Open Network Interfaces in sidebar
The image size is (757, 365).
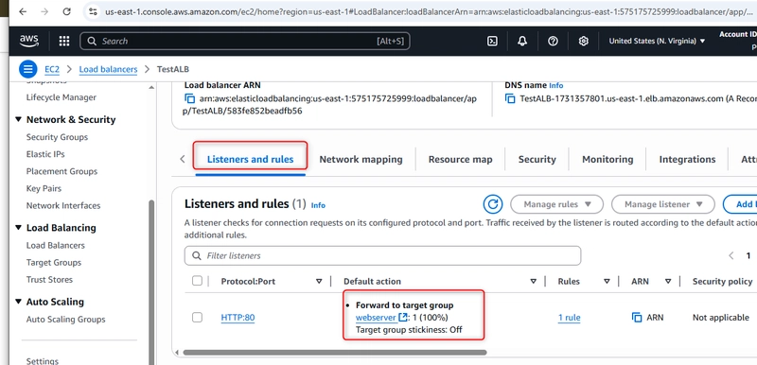point(63,205)
